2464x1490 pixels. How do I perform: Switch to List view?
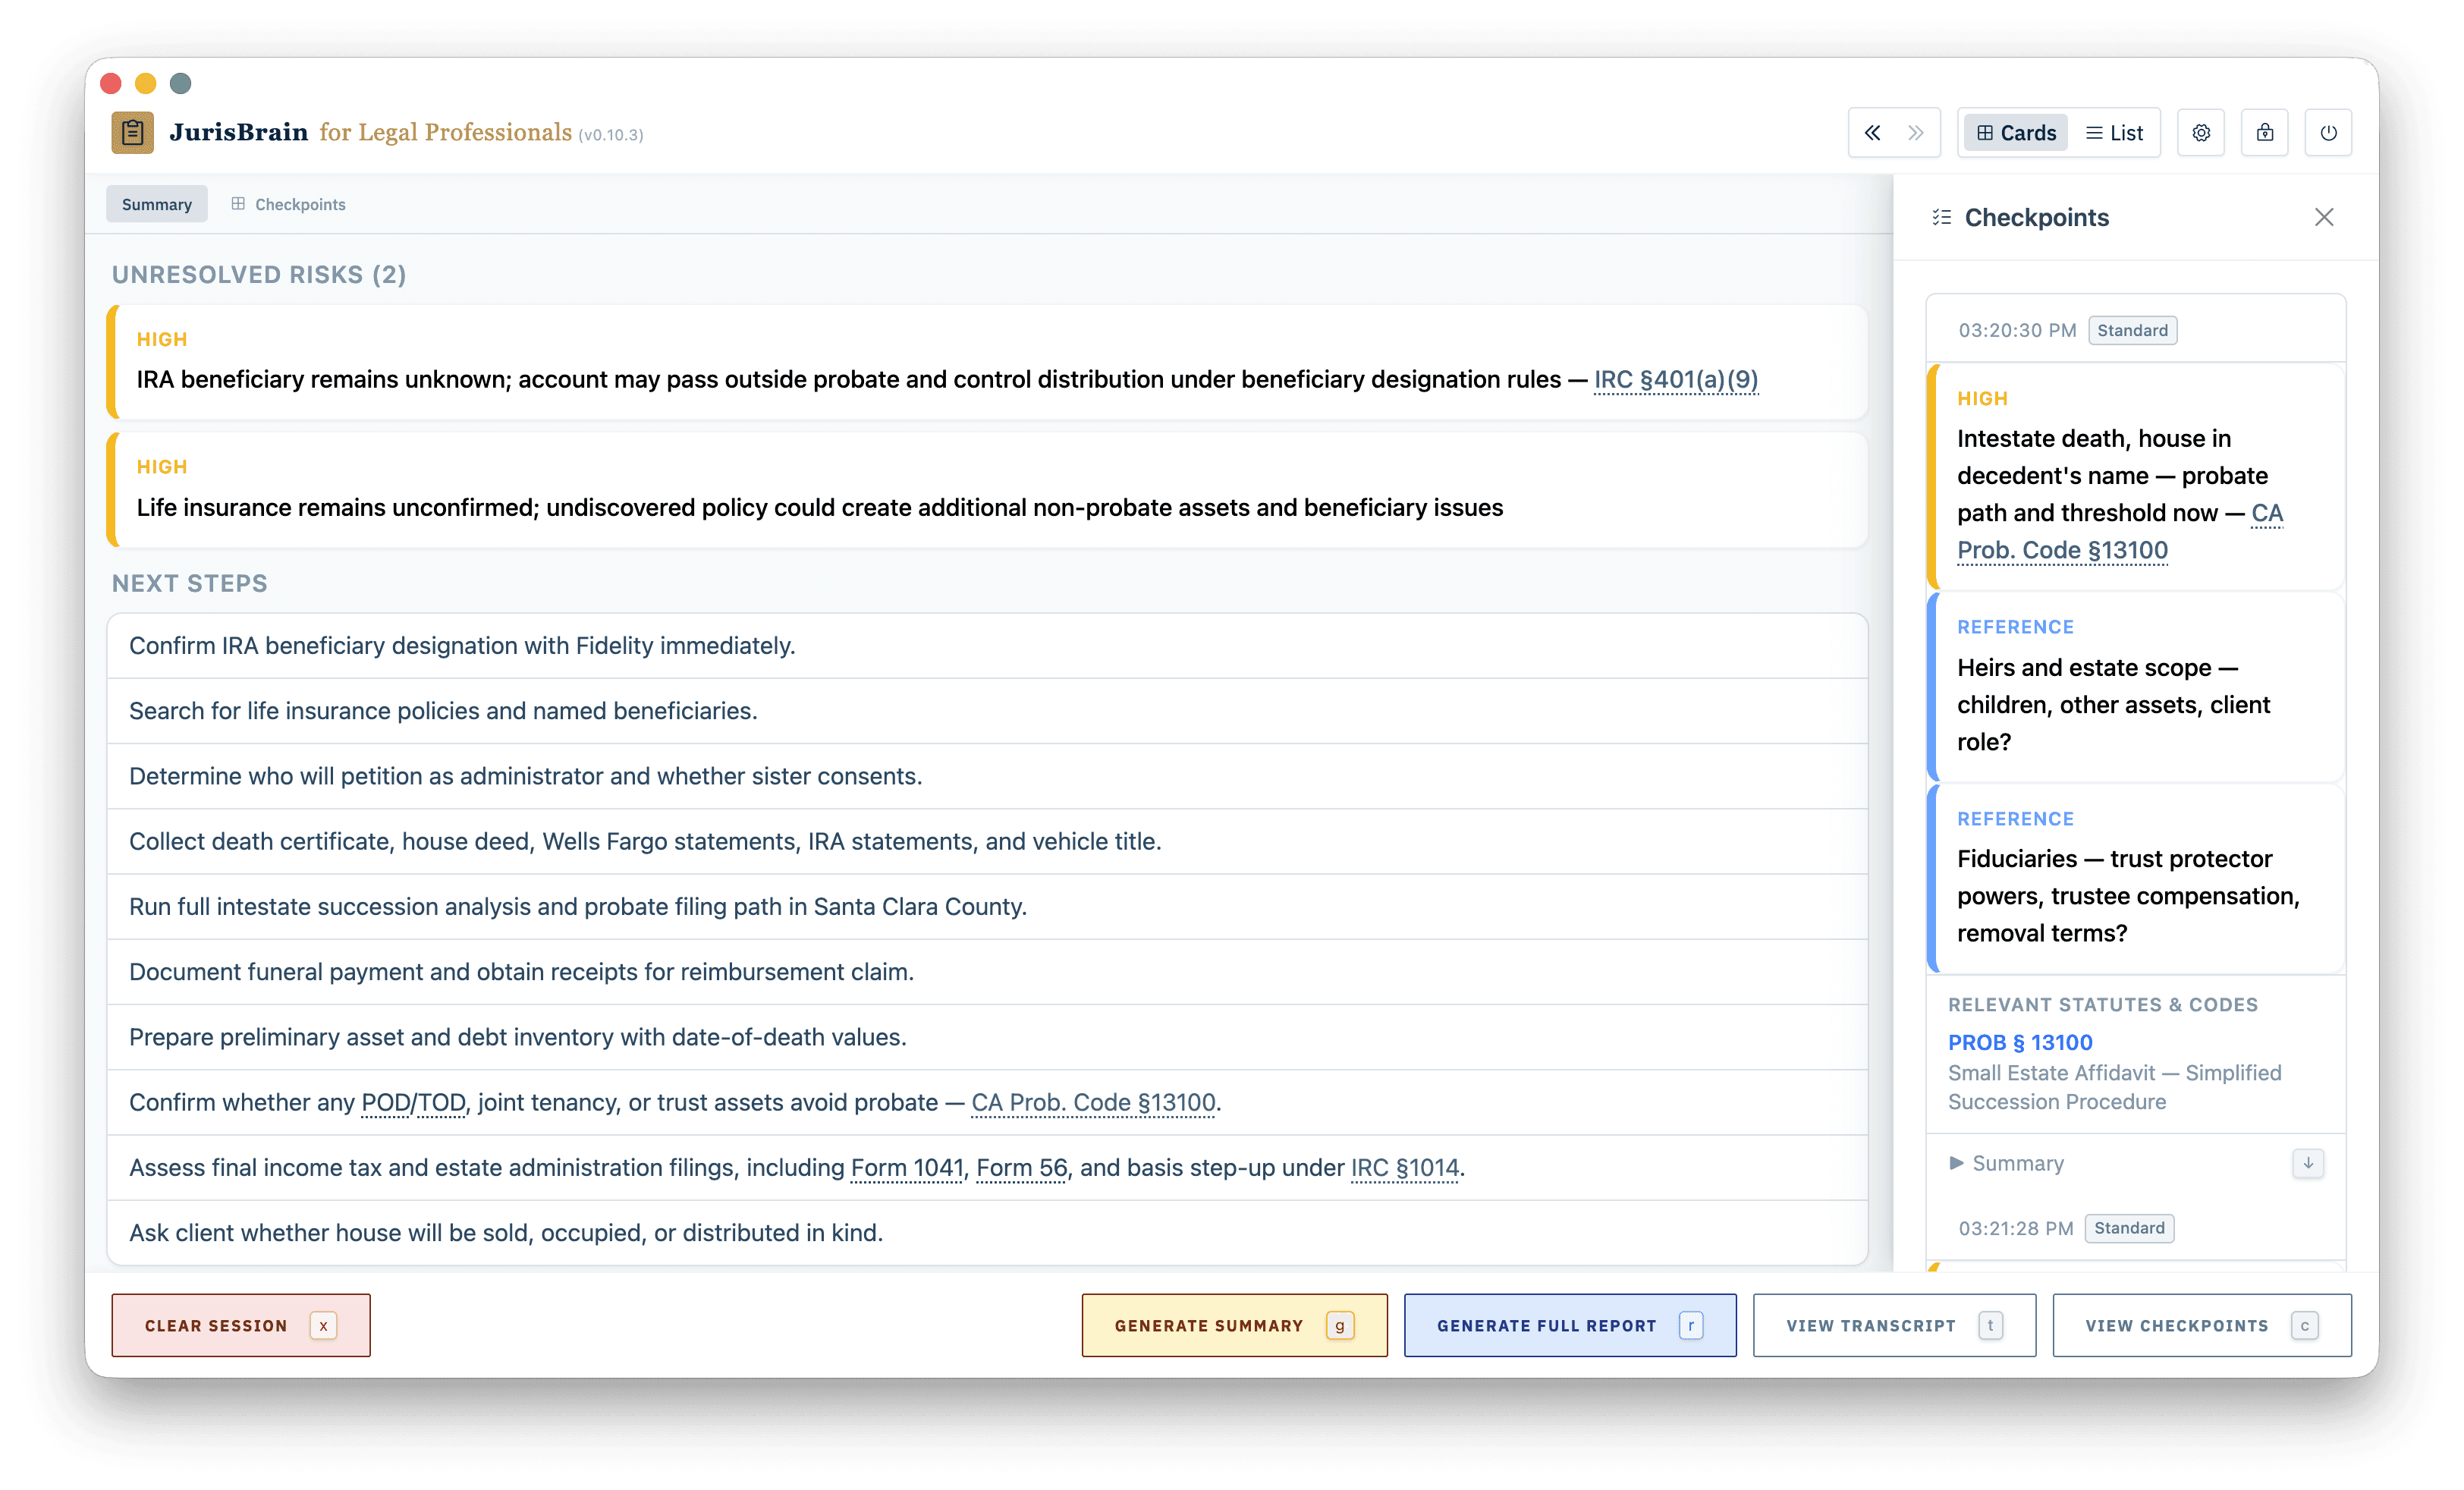[2114, 133]
